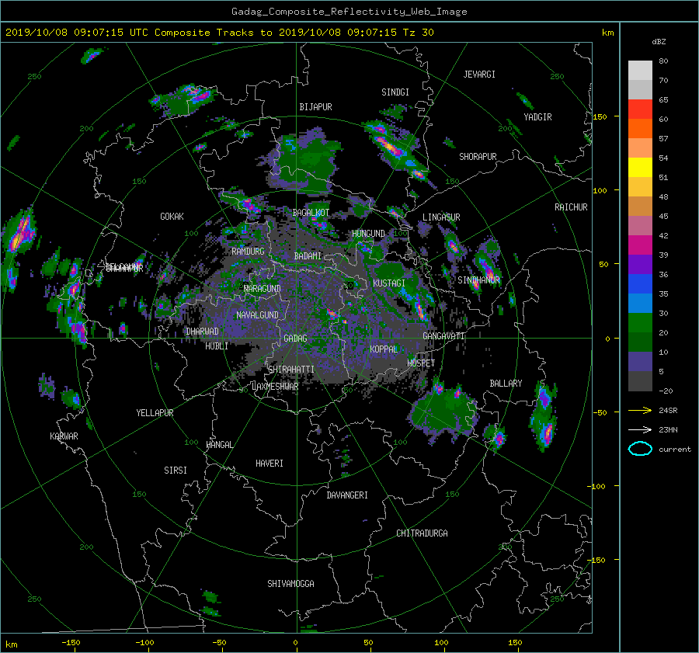Click the NAVALGUND city label

coord(257,315)
